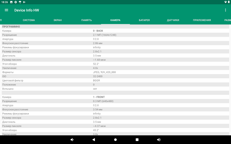Click the 'BGGR' color filter value
This screenshot has height=144, width=231.
click(x=96, y=80)
